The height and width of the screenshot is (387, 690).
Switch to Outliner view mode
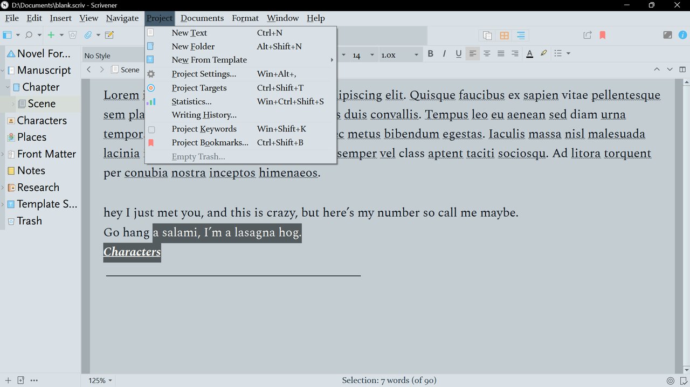point(521,36)
